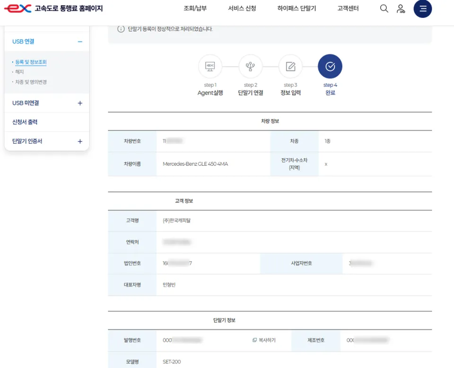The image size is (454, 368).
Task: Open the 하이패스 단말기 menu
Action: pyautogui.click(x=297, y=9)
